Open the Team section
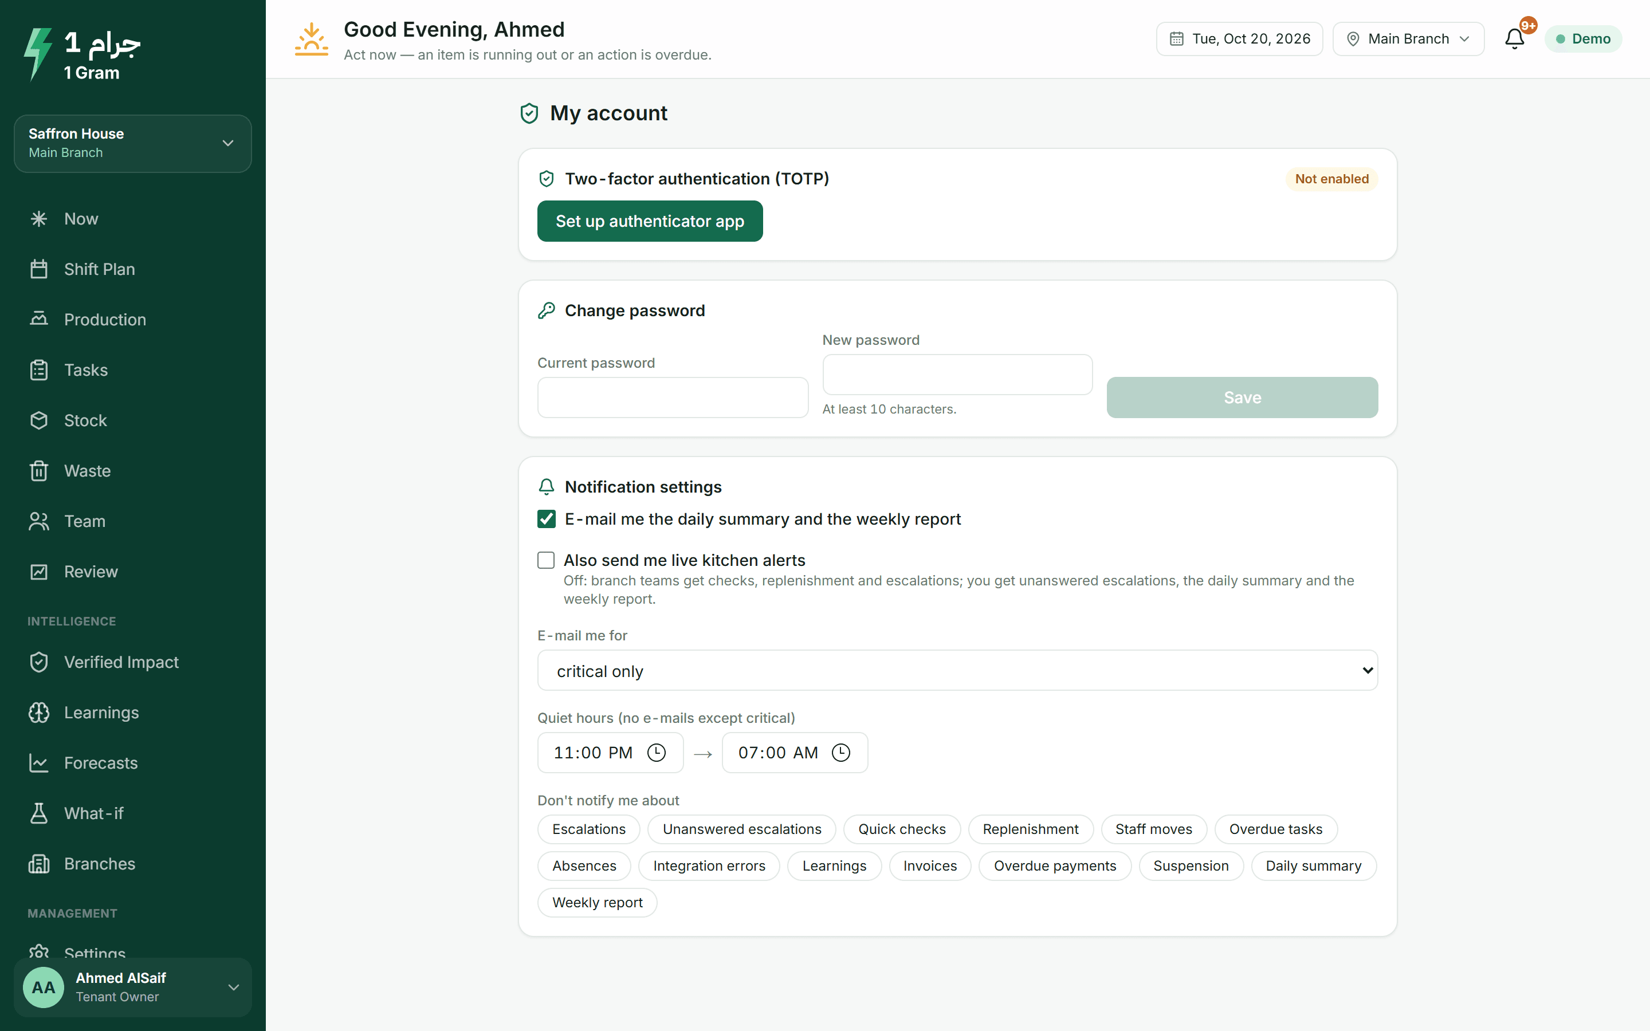 133,521
